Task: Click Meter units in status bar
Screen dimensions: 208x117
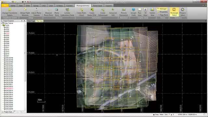Action: pos(162,114)
